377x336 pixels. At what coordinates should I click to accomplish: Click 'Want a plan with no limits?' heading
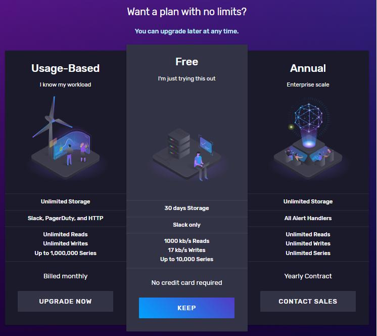[x=187, y=12]
